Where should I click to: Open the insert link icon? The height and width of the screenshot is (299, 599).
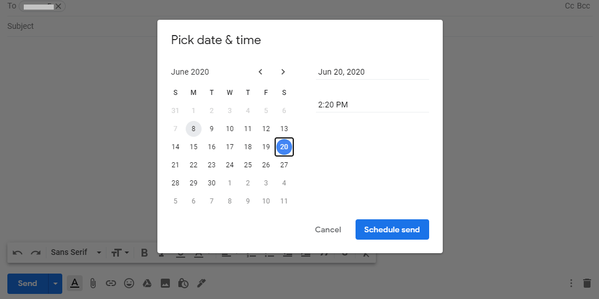tap(111, 283)
